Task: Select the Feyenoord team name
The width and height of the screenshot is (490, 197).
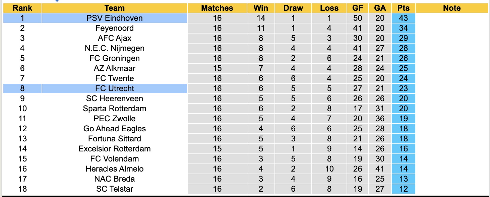Action: (x=114, y=28)
